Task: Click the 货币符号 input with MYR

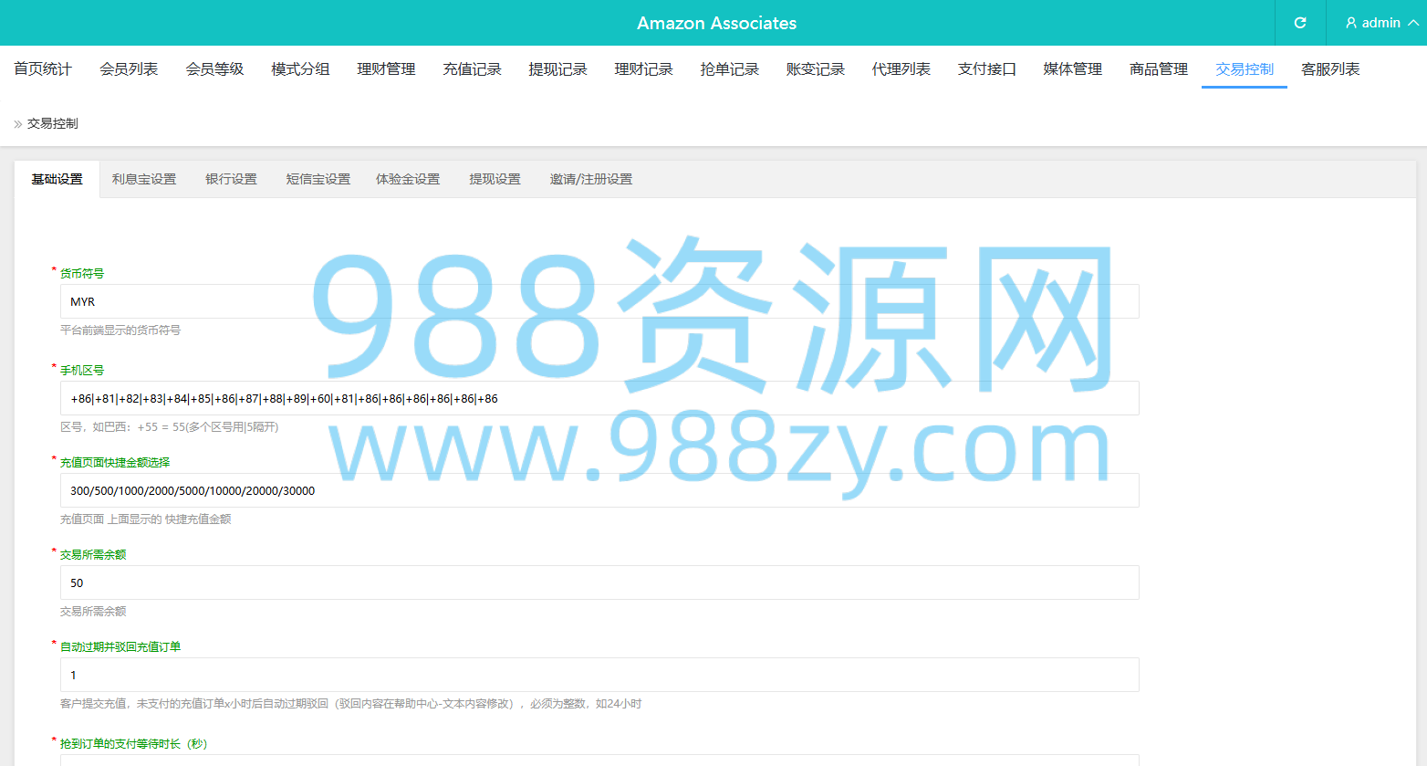Action: pyautogui.click(x=599, y=301)
